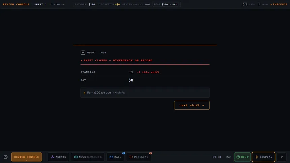Image resolution: width=290 pixels, height=163 pixels.
Task: Open the Pipeline tab
Action: (x=139, y=157)
